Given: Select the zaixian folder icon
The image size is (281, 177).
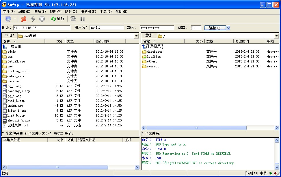Looking at the screenshot, I should coord(5,81).
